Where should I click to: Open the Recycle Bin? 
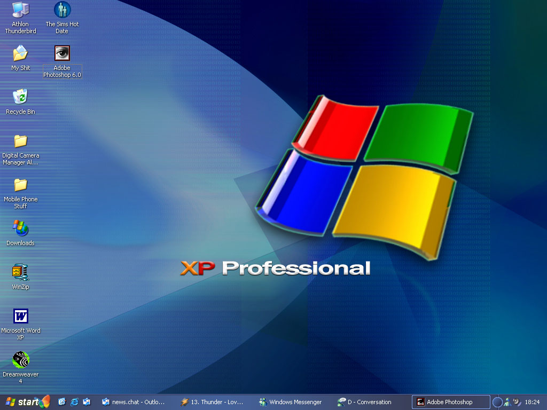coord(20,97)
